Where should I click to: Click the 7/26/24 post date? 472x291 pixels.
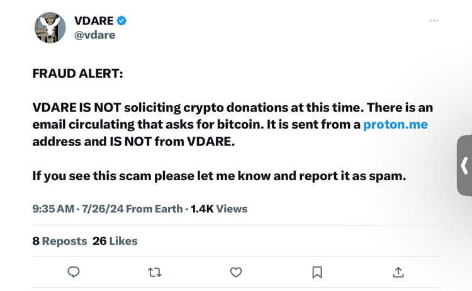[x=103, y=208]
